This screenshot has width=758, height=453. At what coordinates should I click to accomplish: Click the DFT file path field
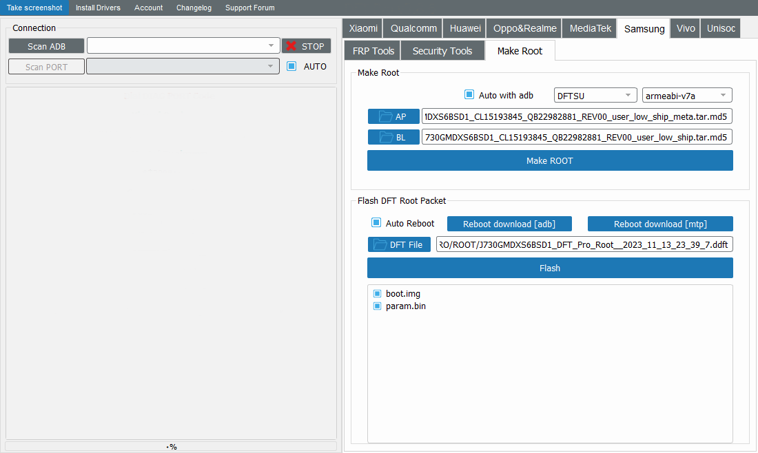584,244
